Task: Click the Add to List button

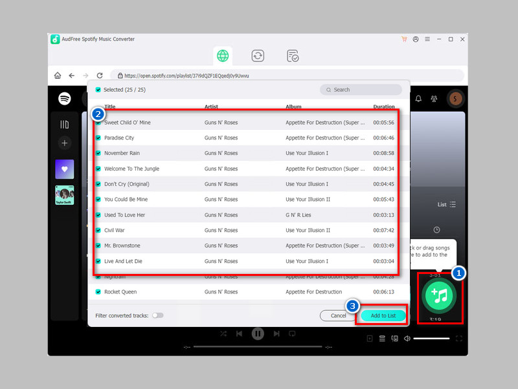Action: click(x=383, y=315)
